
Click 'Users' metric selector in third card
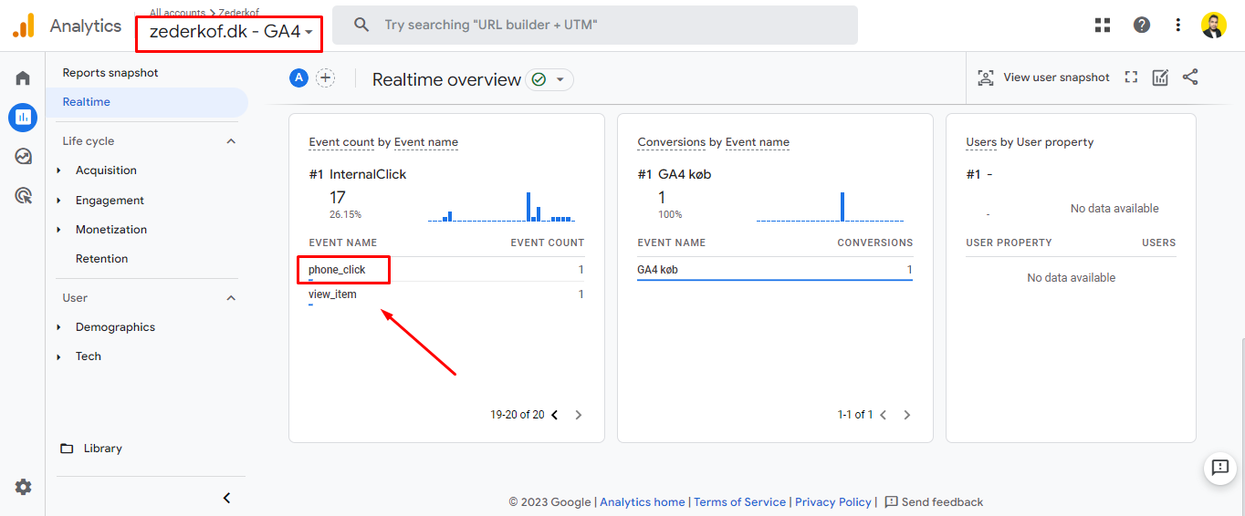981,142
